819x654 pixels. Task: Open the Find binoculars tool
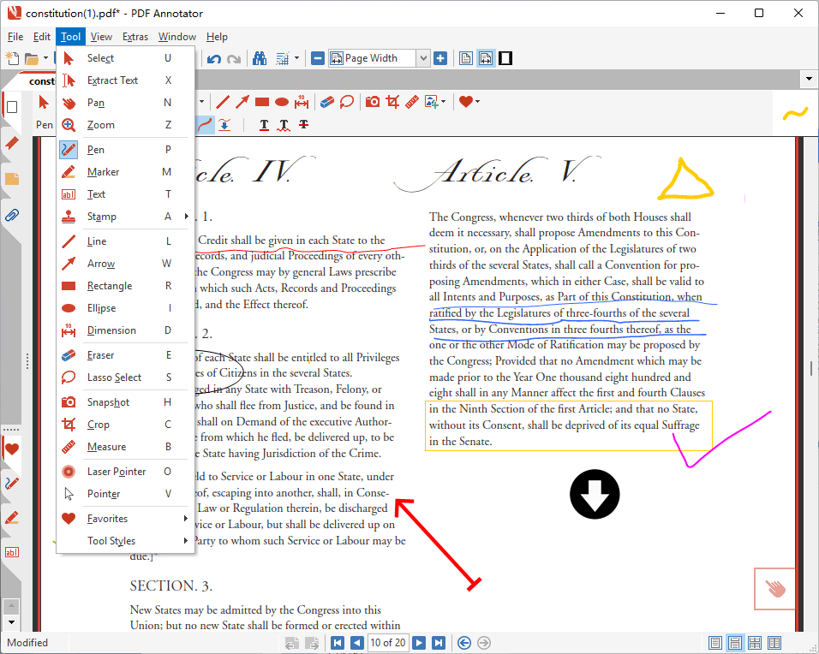point(259,59)
